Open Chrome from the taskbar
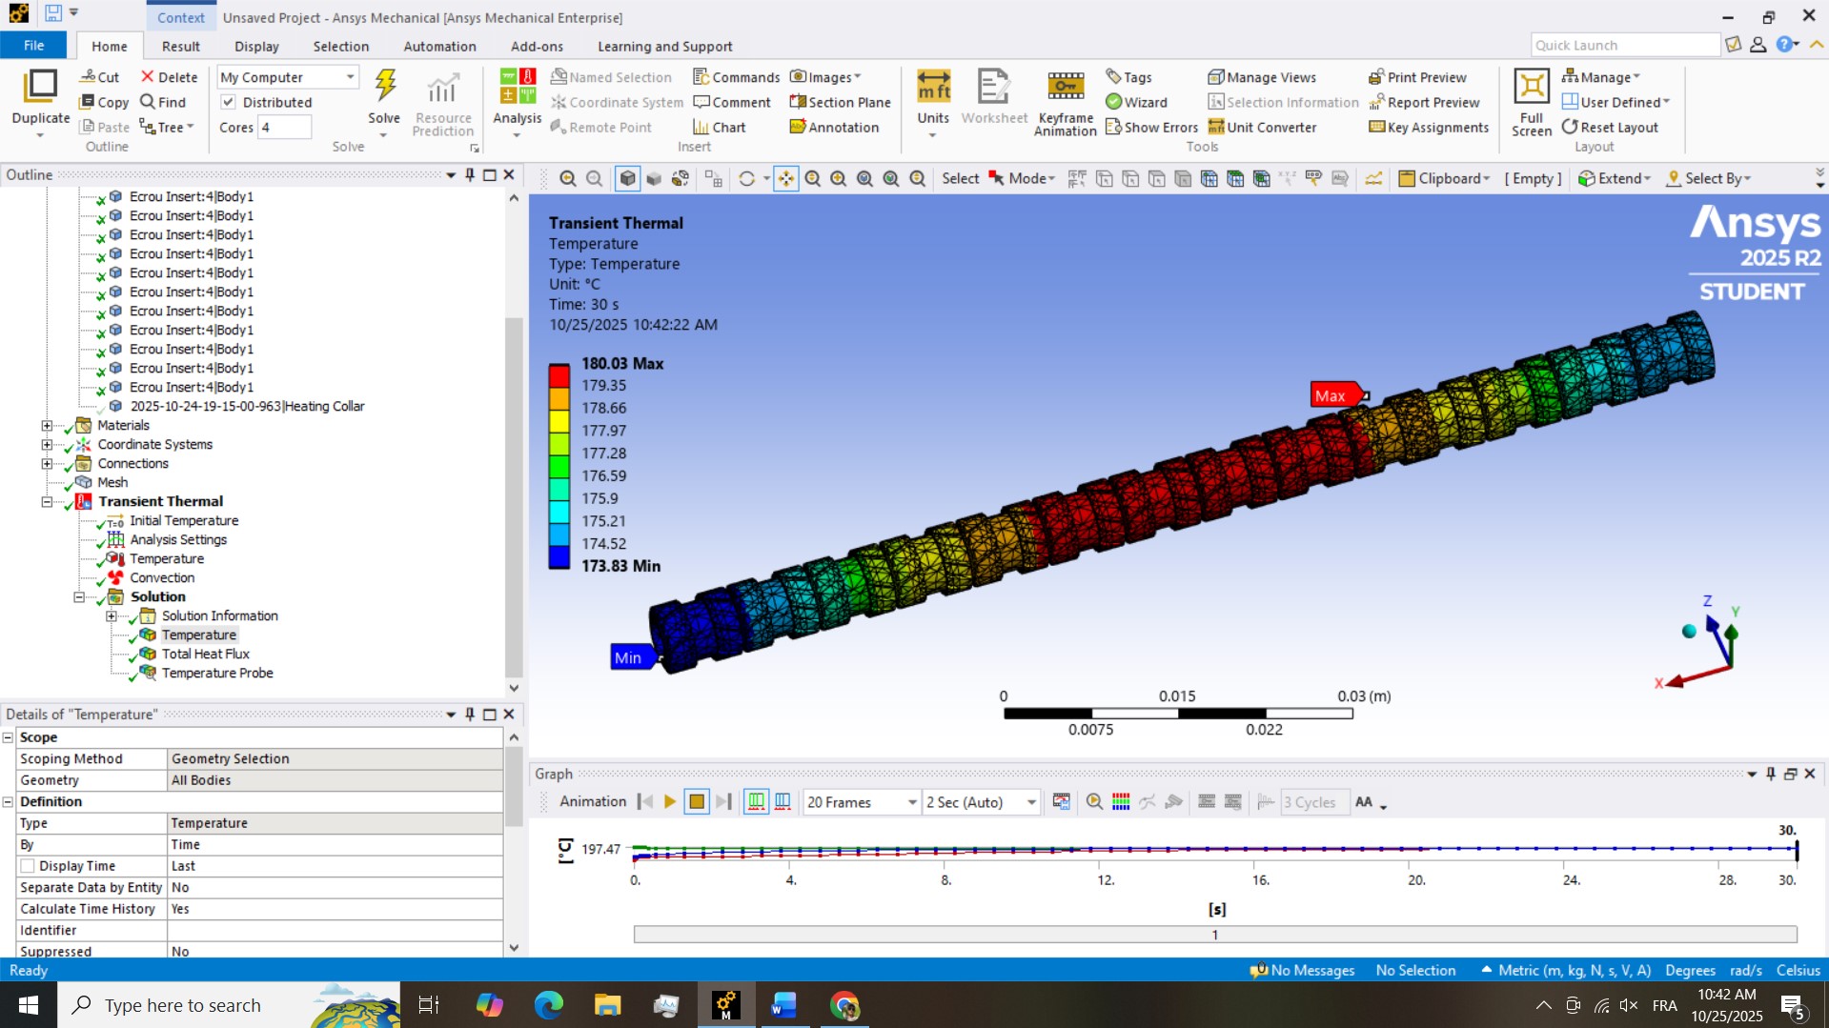This screenshot has height=1028, width=1829. pos(843,1005)
